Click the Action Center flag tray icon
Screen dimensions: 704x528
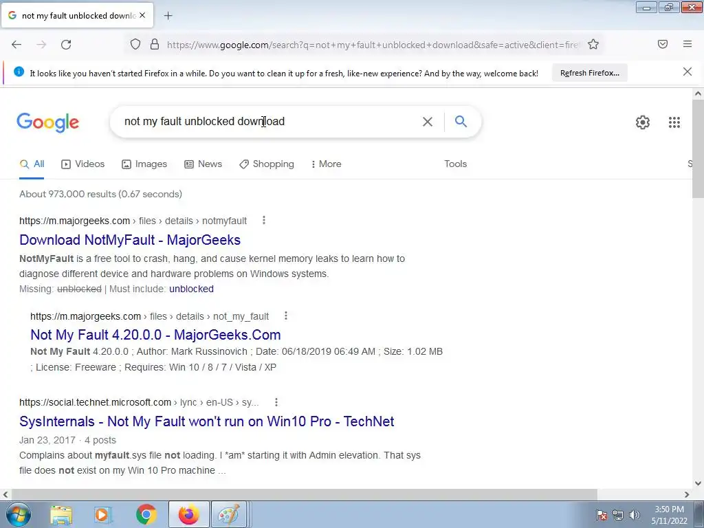tap(602, 515)
